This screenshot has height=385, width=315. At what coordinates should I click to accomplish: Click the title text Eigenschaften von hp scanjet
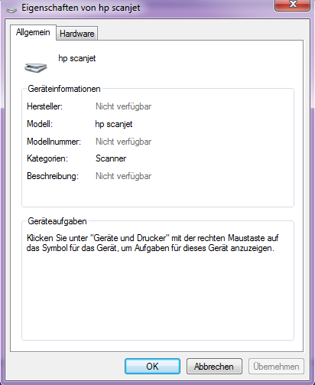[x=81, y=8]
